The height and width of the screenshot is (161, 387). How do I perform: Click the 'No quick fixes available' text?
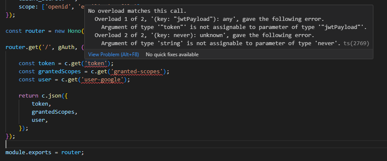click(x=172, y=55)
